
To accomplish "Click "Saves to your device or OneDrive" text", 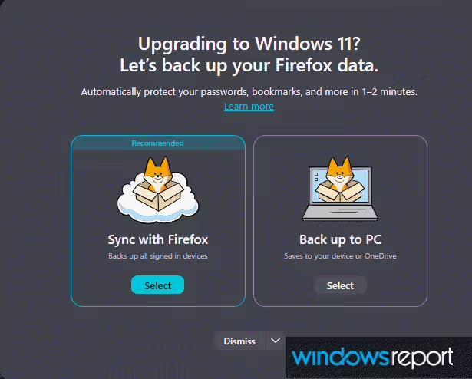I will (340, 255).
